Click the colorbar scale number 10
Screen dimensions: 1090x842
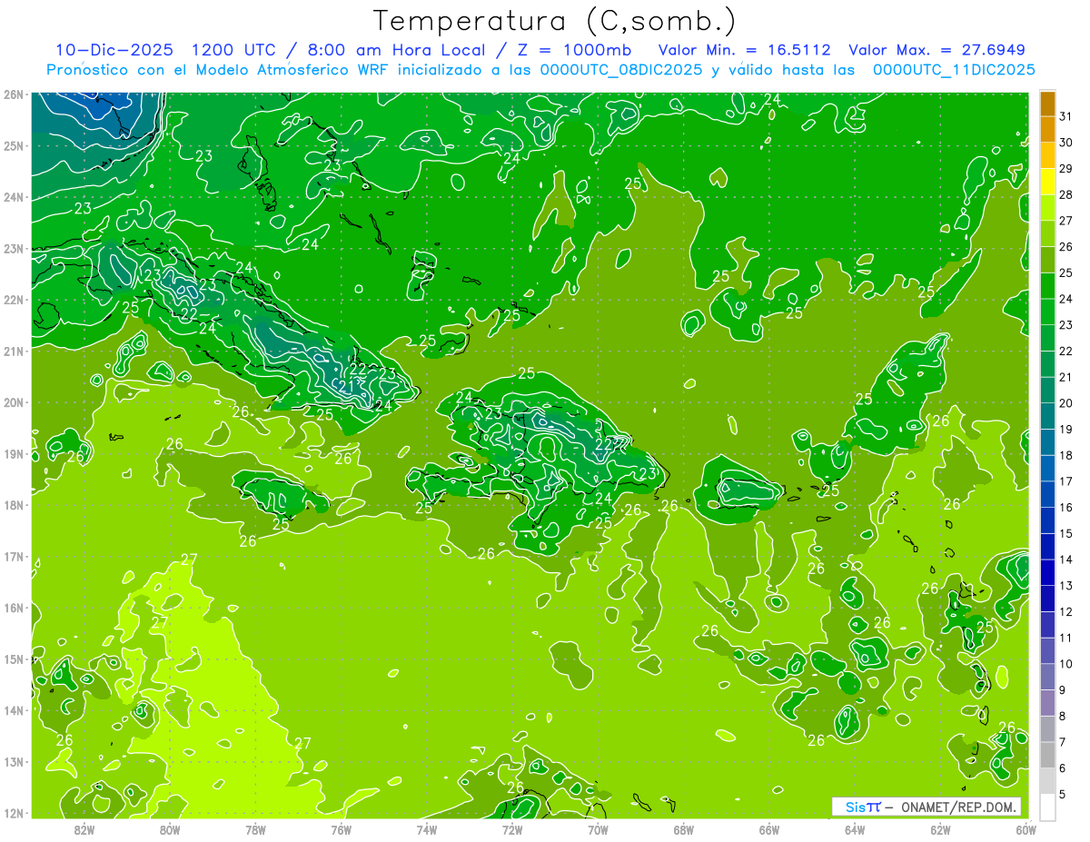[x=1065, y=664]
